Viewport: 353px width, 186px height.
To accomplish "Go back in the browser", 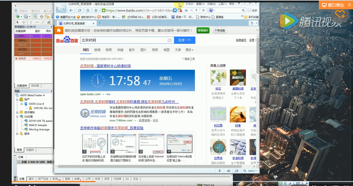I will point(71,10).
